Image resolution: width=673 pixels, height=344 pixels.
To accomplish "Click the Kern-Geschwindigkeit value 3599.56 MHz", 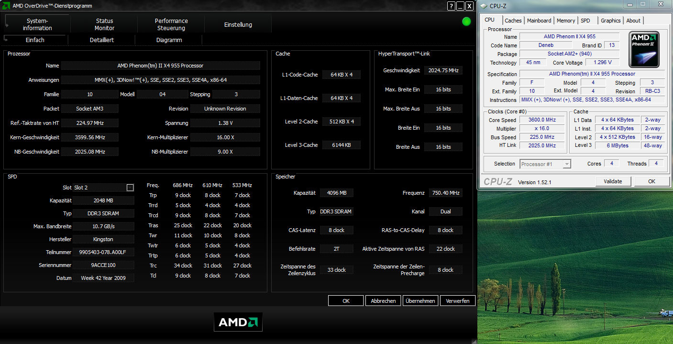I will point(90,137).
